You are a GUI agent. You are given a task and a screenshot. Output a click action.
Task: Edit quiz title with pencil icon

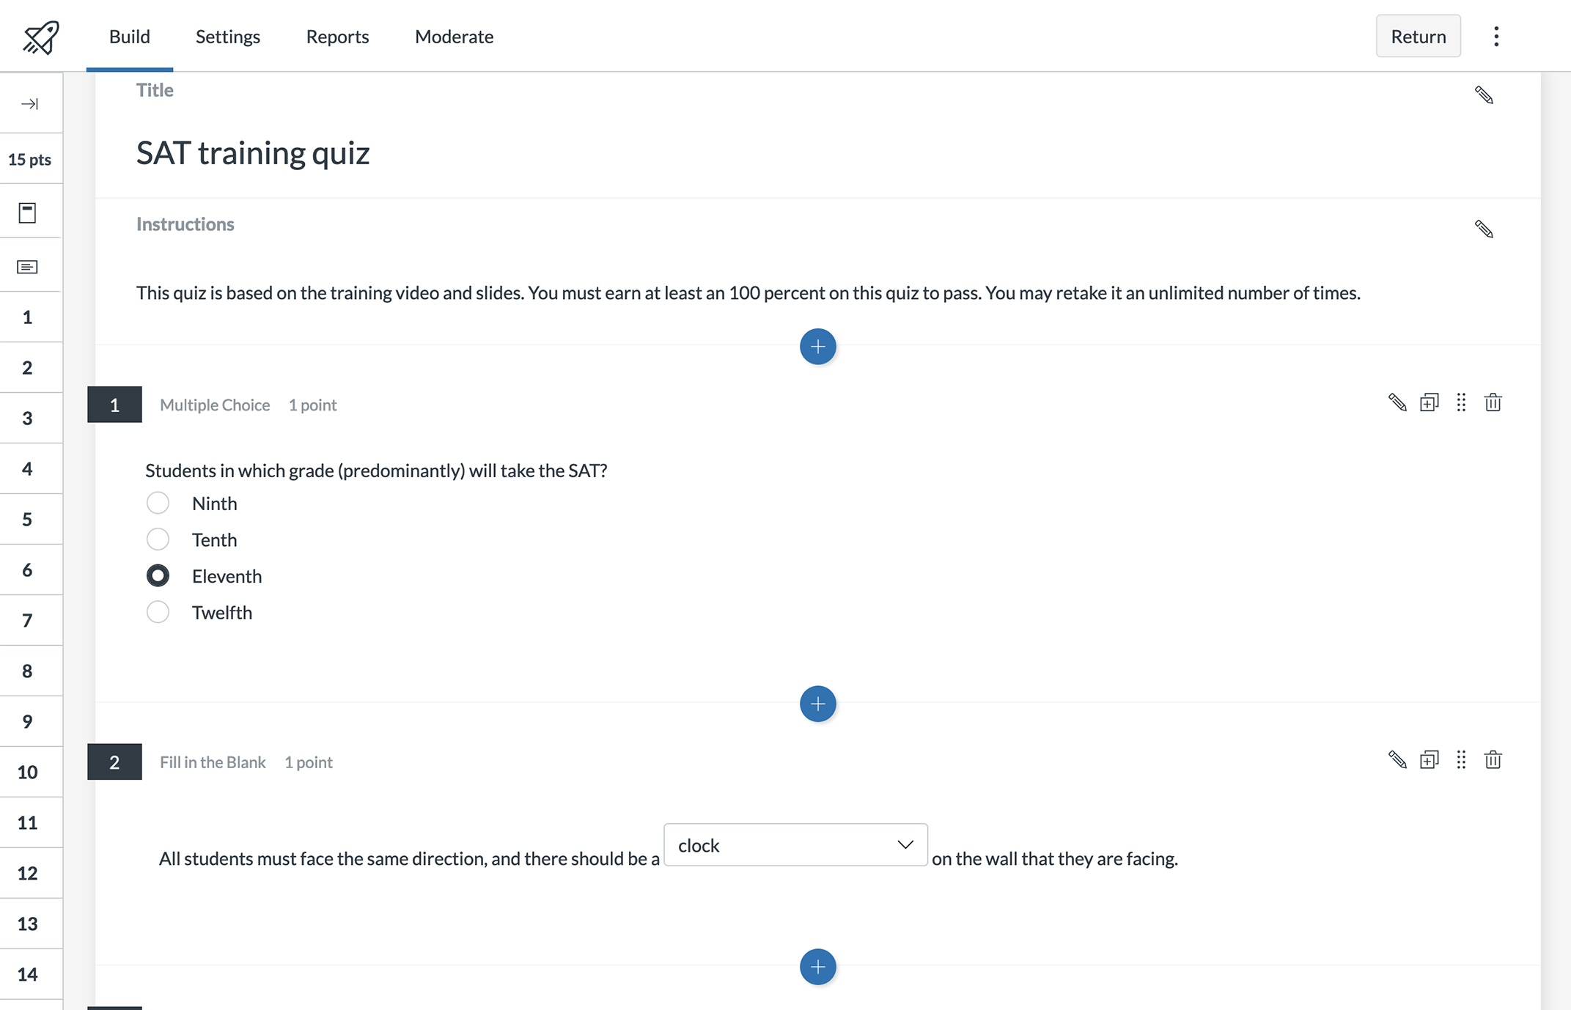tap(1484, 95)
